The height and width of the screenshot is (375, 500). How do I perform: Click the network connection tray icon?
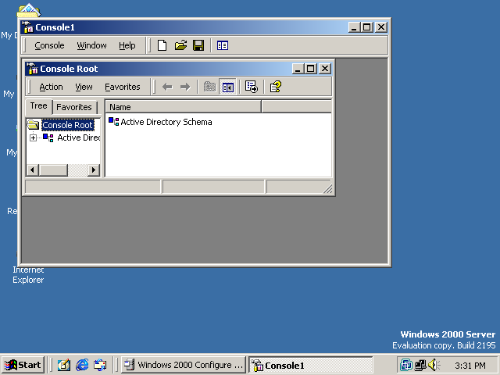click(420, 365)
